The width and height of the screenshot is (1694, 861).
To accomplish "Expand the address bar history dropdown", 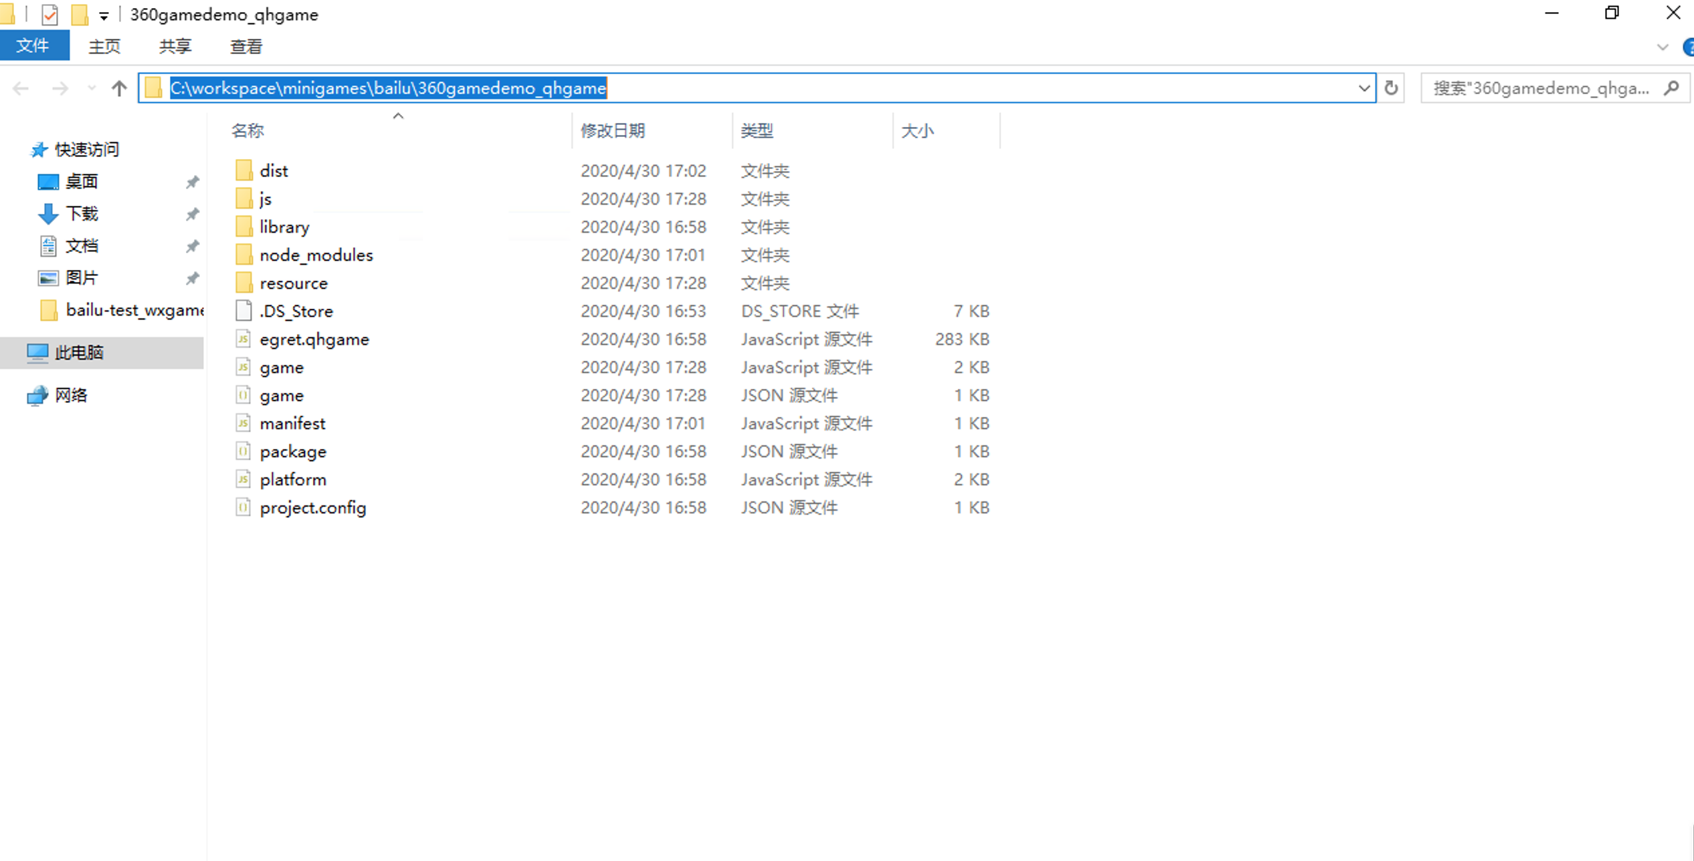I will 1363,88.
